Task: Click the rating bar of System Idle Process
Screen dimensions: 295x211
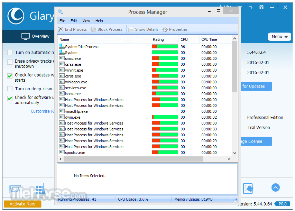Action: coord(165,46)
